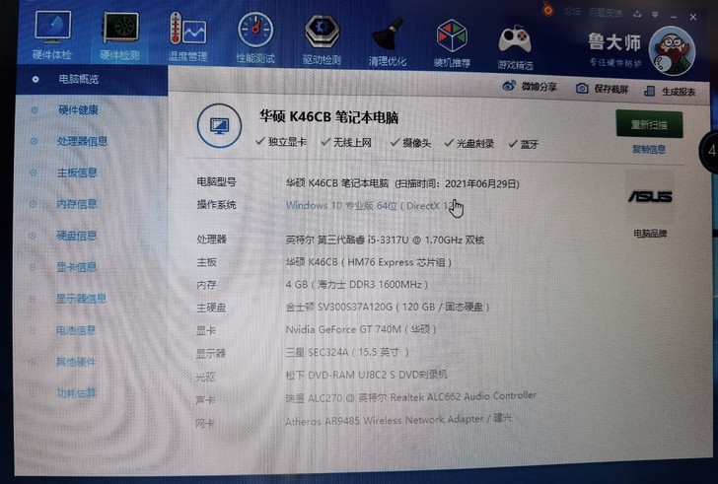
Task: Open the 硬件体检 hardware checkup monitor icon
Action: pyautogui.click(x=52, y=27)
